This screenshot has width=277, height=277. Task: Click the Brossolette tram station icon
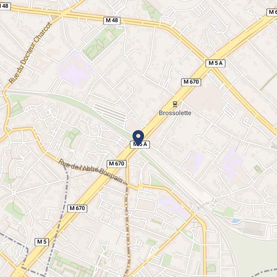tap(175, 104)
